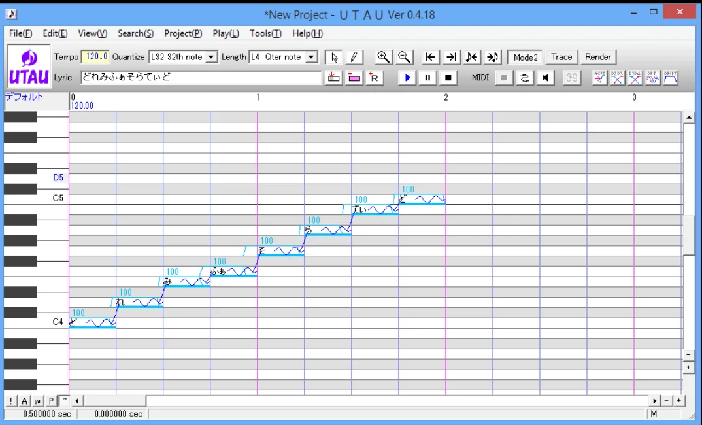702x425 pixels.
Task: Click horizontal zoom plus button
Action: [678, 401]
